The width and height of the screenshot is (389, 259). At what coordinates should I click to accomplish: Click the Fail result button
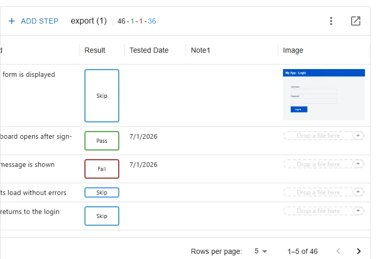click(102, 169)
